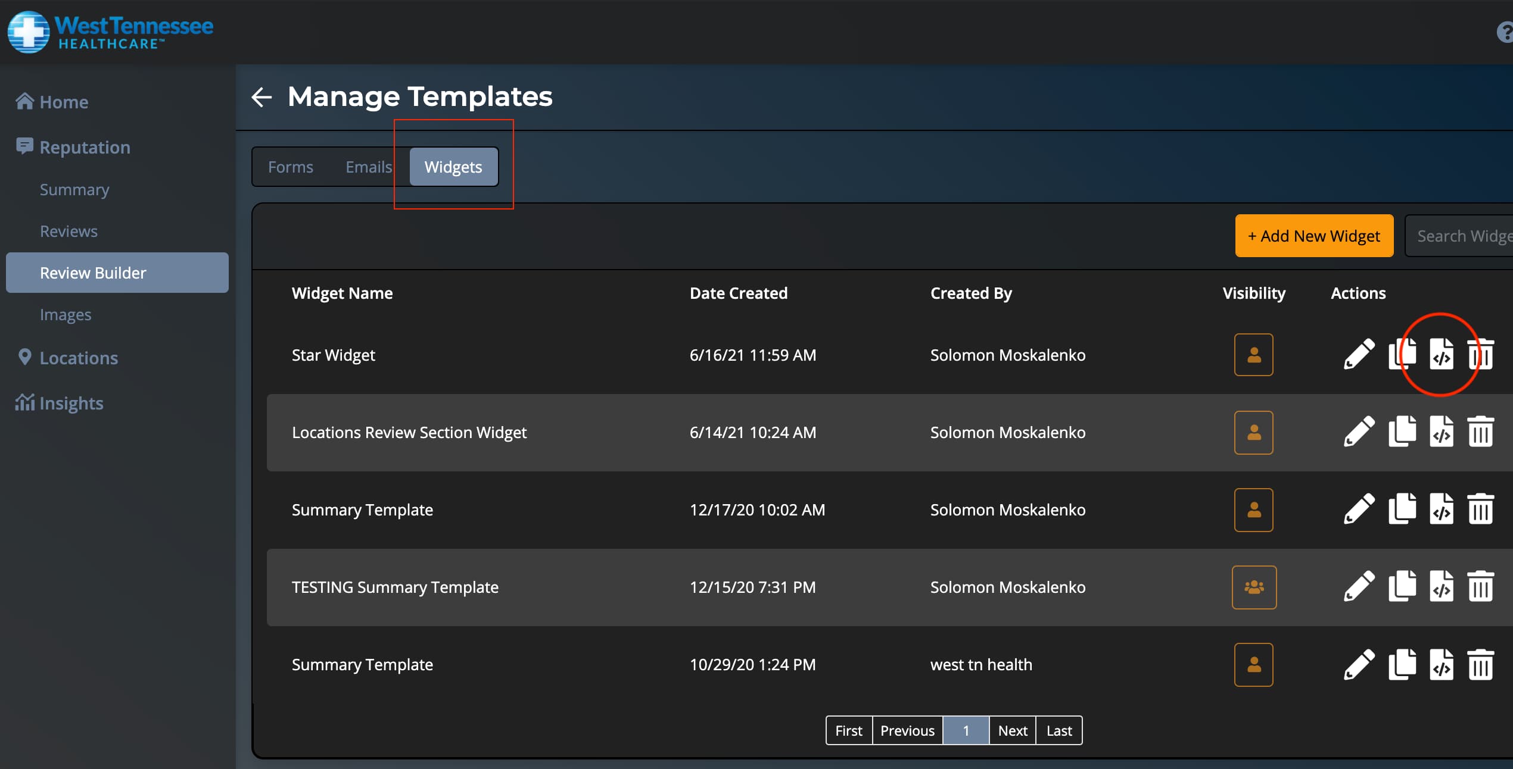1513x769 pixels.
Task: Click the Visibility column header
Action: pos(1254,293)
